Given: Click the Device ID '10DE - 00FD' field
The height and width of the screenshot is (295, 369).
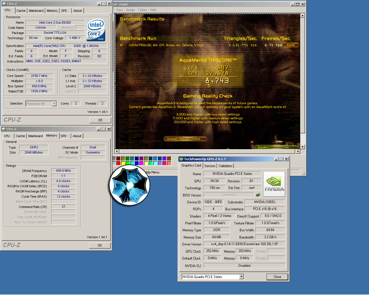Looking at the screenshot, I should (213, 202).
